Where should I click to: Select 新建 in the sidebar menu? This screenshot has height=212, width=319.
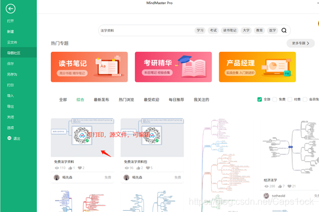10,32
